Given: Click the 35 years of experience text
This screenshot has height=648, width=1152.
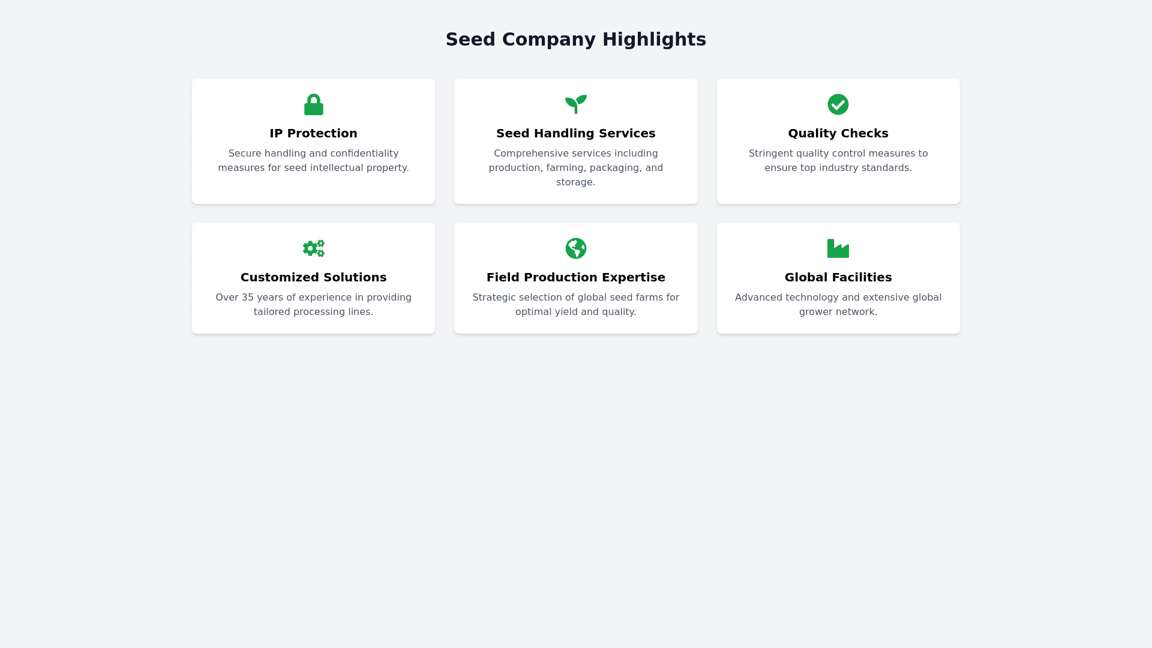Looking at the screenshot, I should click(313, 305).
